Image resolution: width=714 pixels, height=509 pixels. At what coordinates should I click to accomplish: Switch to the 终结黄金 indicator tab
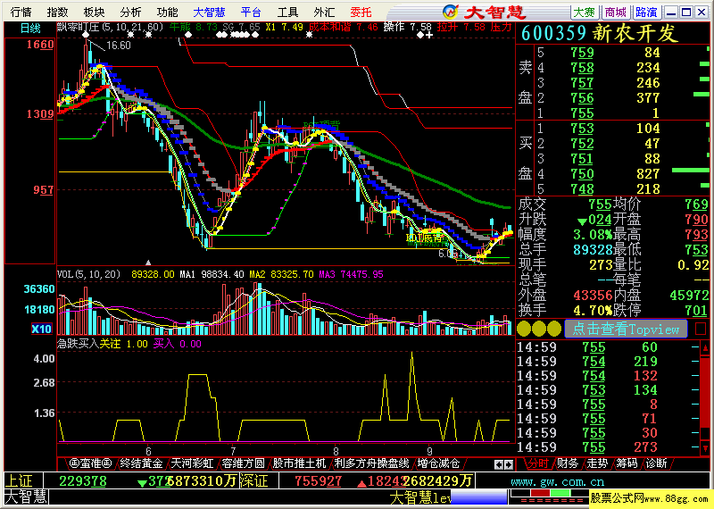pyautogui.click(x=142, y=463)
